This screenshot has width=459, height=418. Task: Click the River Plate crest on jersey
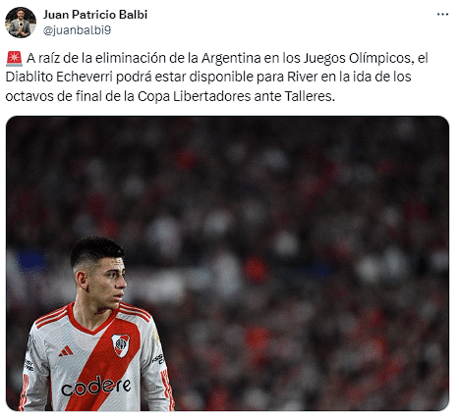click(x=121, y=344)
